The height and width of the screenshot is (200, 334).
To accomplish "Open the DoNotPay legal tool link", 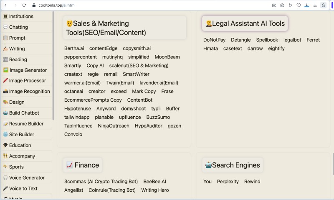I will 214,40.
